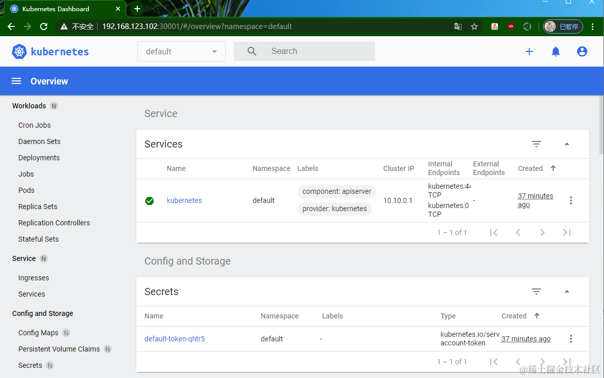The width and height of the screenshot is (604, 378).
Task: Go to previous page of Services
Action: (518, 232)
